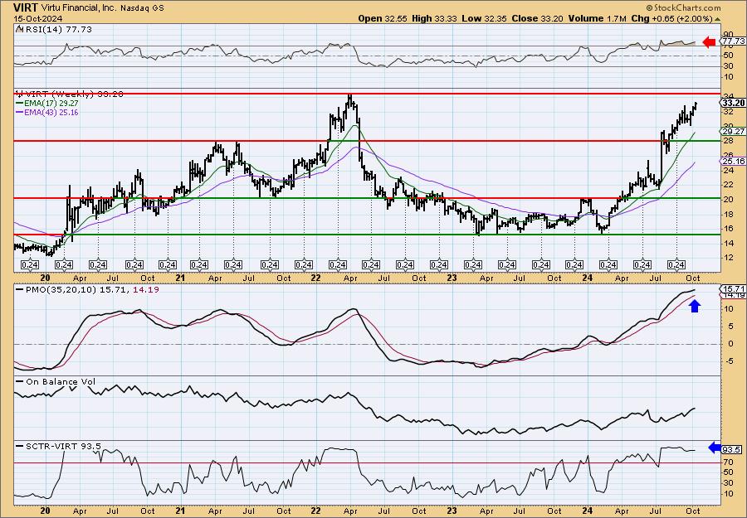
Task: Click the On Balance Vol panel label
Action: coord(61,381)
